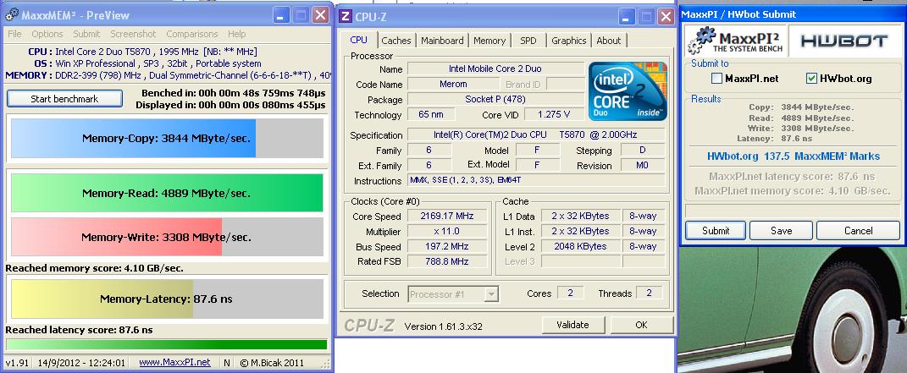The width and height of the screenshot is (907, 373).
Task: Open the File menu in MaxxMEM²
Action: pos(14,34)
